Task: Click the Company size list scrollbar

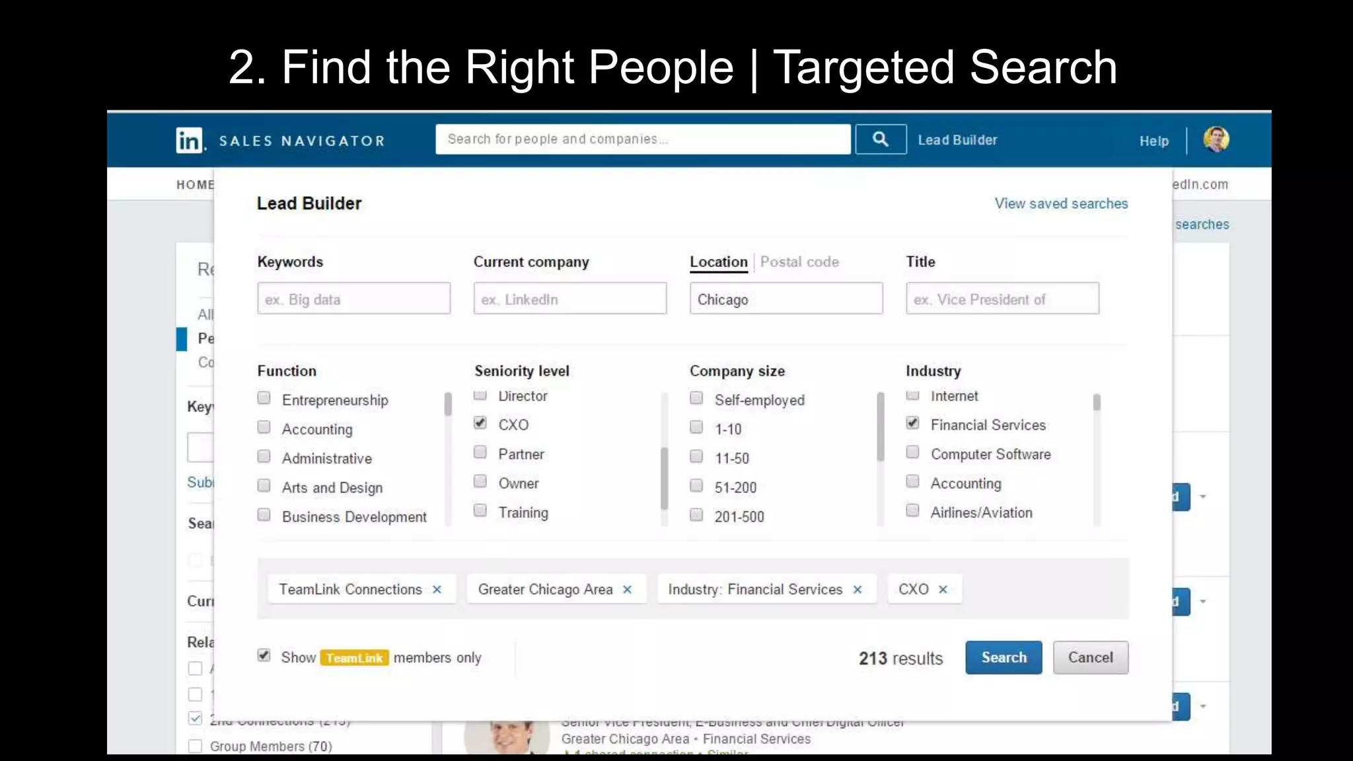Action: point(880,427)
